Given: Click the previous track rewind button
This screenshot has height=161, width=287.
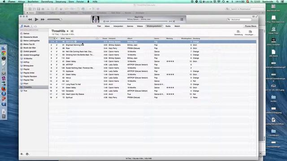Looking at the screenshot, I should click(30, 19).
